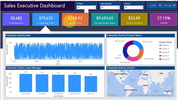Select the Emily White bar
The height and width of the screenshot is (100, 178).
(x=58, y=83)
